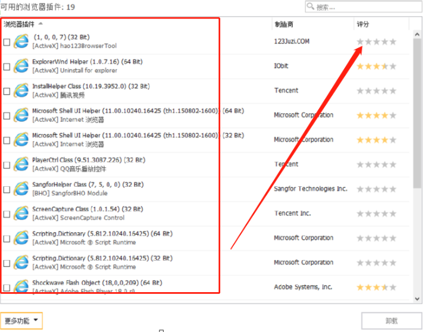Viewport: 425px width, 332px height.
Task: Click inside the 搜索 search field
Action: [x=363, y=7]
